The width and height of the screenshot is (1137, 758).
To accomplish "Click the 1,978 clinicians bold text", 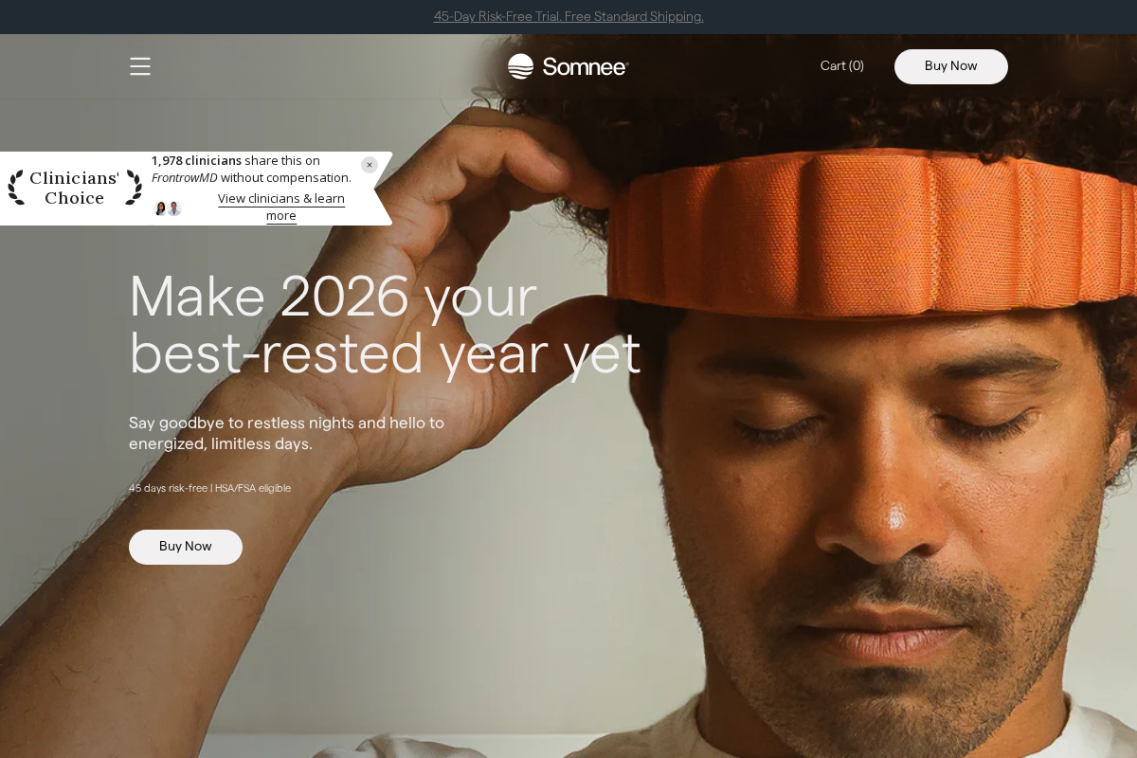I will pos(196,161).
